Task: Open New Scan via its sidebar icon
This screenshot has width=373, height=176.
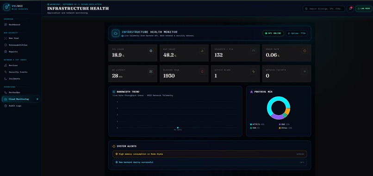Action: [6, 38]
